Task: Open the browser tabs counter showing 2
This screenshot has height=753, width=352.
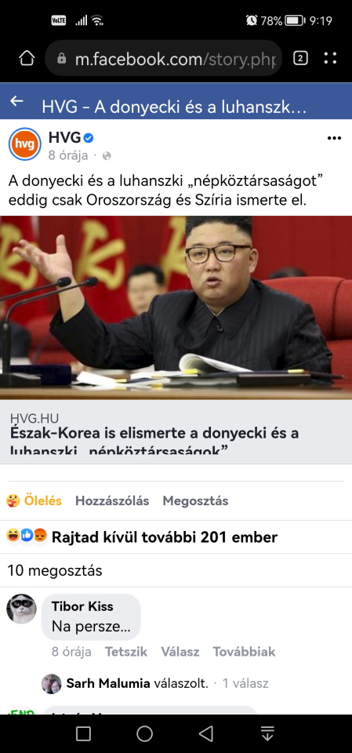Action: point(300,59)
